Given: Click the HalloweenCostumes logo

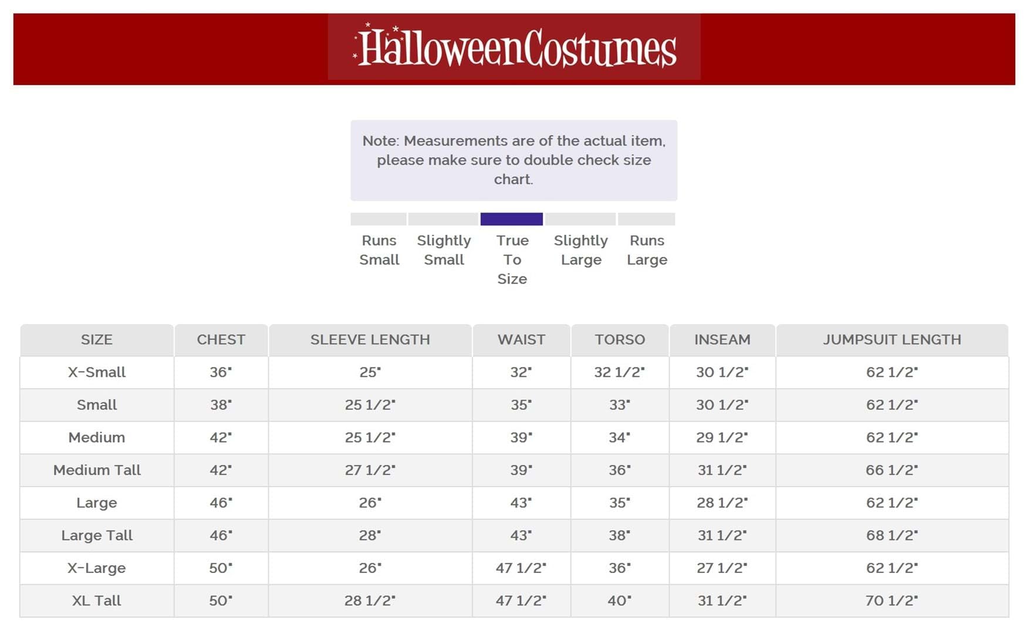Looking at the screenshot, I should click(x=514, y=48).
